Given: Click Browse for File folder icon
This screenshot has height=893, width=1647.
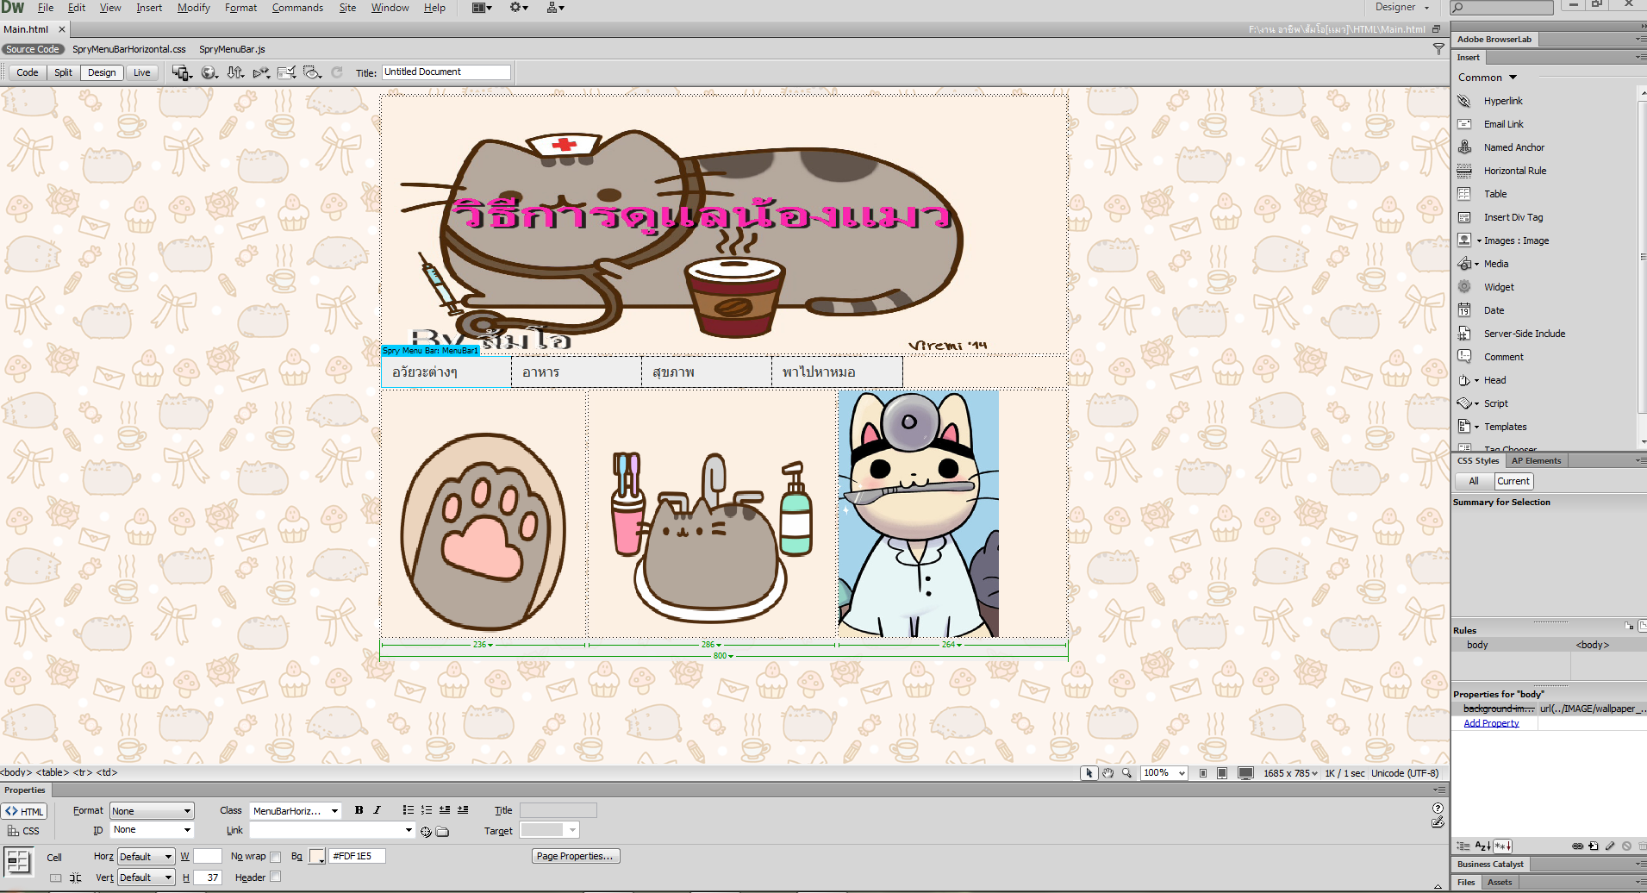Looking at the screenshot, I should pos(442,832).
